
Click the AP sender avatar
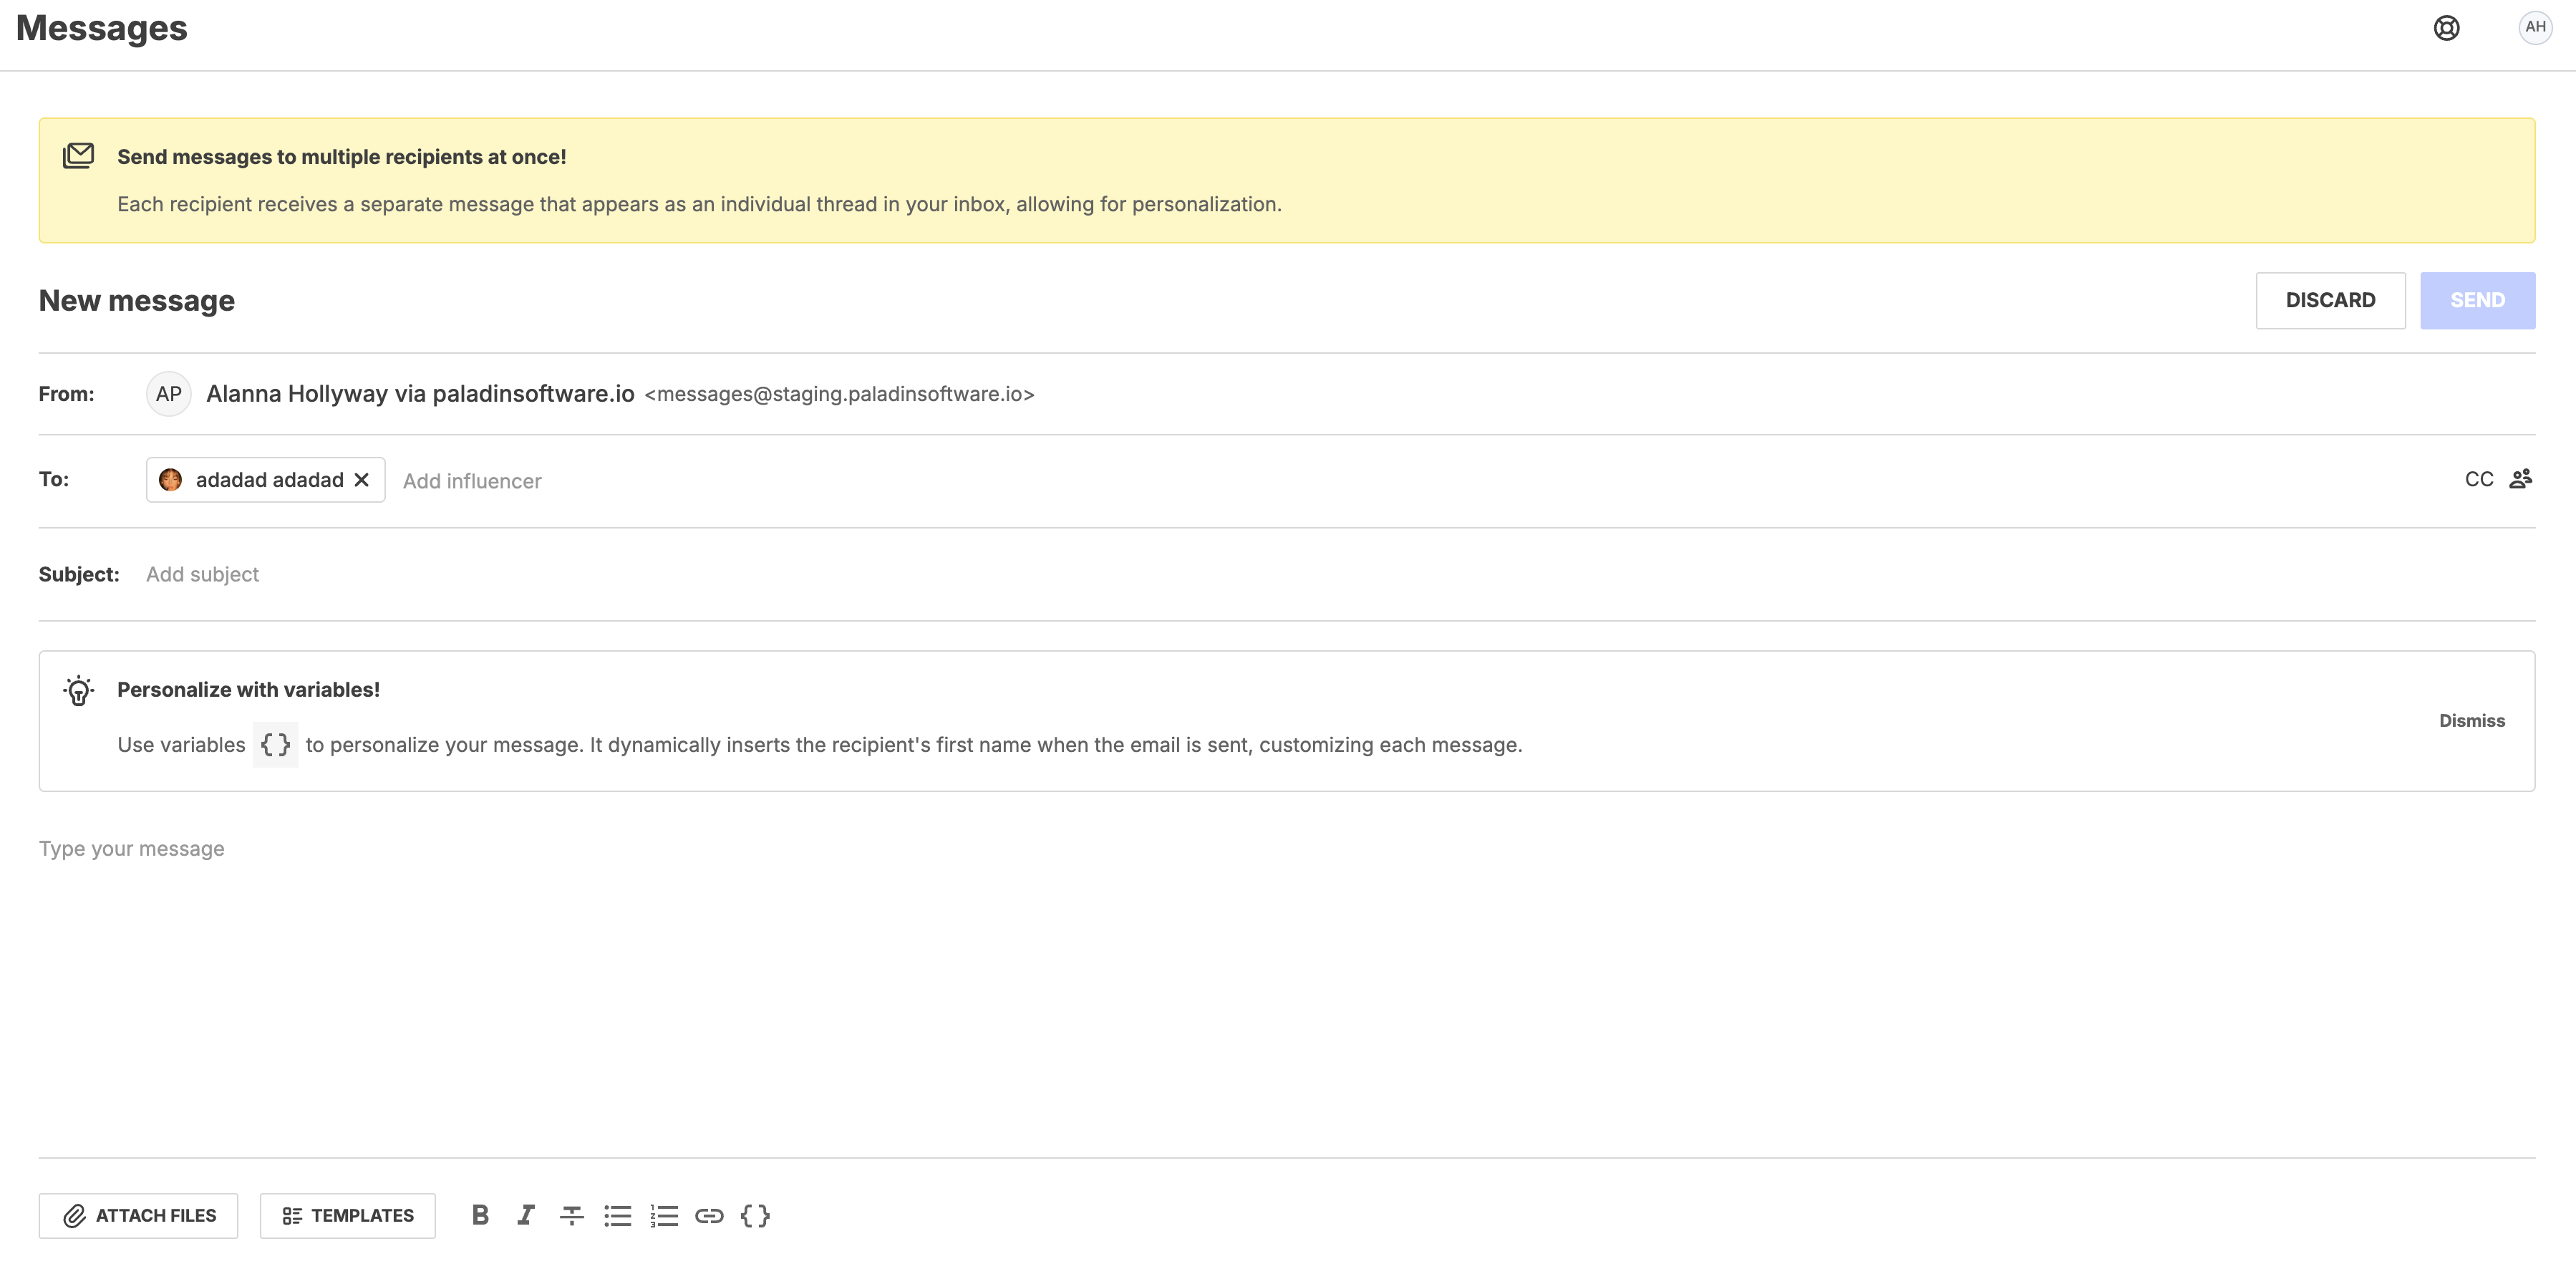[x=169, y=394]
